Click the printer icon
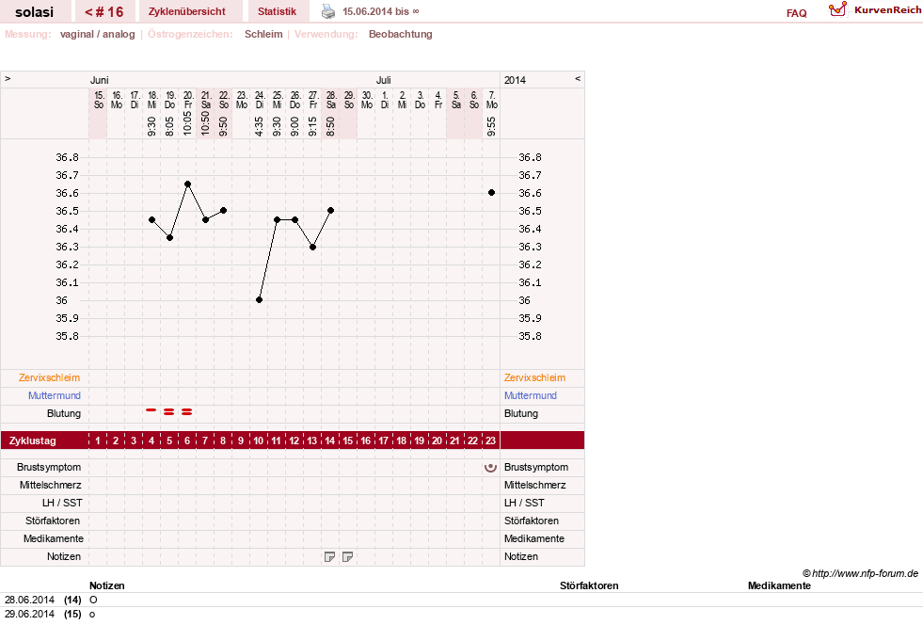Screen dimensions: 923x641 pyautogui.click(x=327, y=11)
